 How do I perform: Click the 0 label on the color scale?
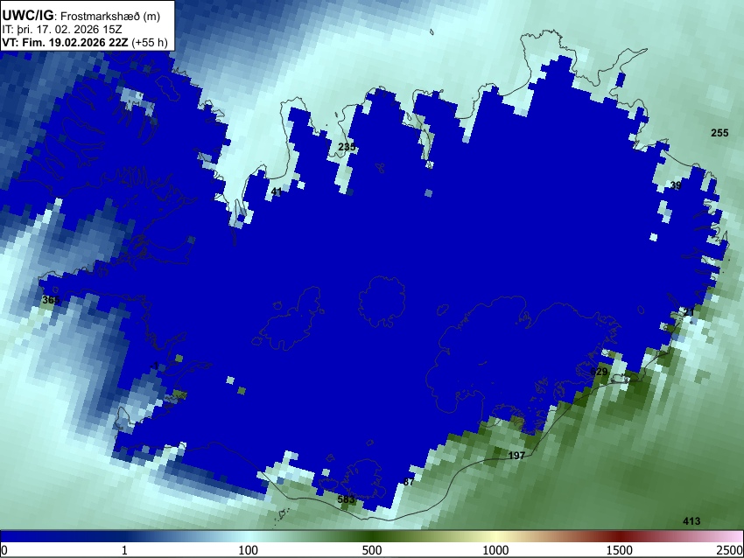click(4, 550)
